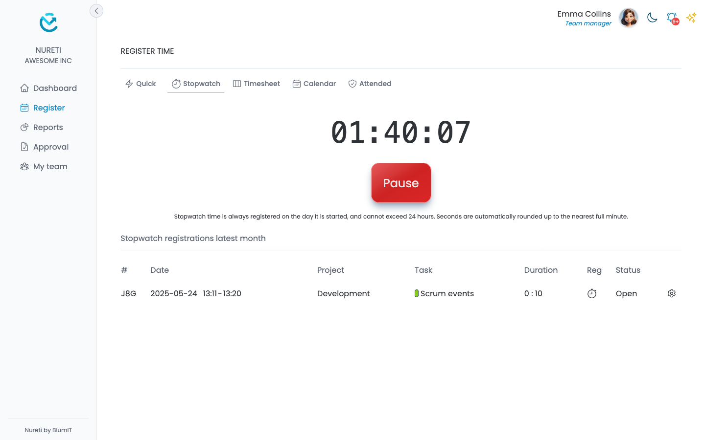The width and height of the screenshot is (705, 440).
Task: Click the 0 : 10 duration value
Action: point(533,293)
